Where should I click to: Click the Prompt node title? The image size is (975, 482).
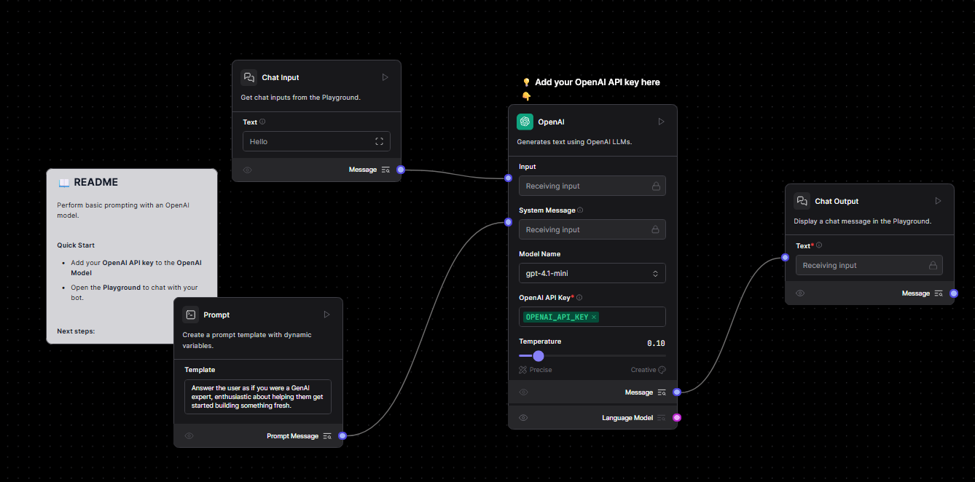(x=216, y=315)
